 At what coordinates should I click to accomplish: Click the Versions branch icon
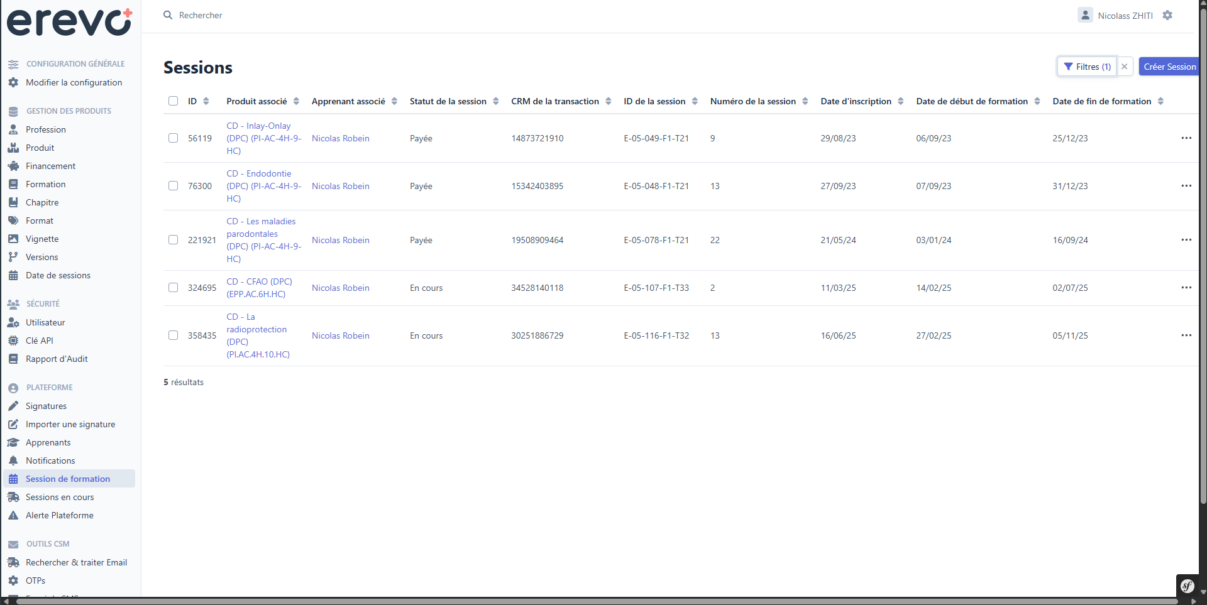pos(13,257)
